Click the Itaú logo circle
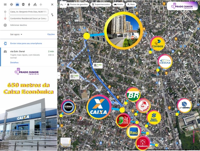 coord(134,132)
